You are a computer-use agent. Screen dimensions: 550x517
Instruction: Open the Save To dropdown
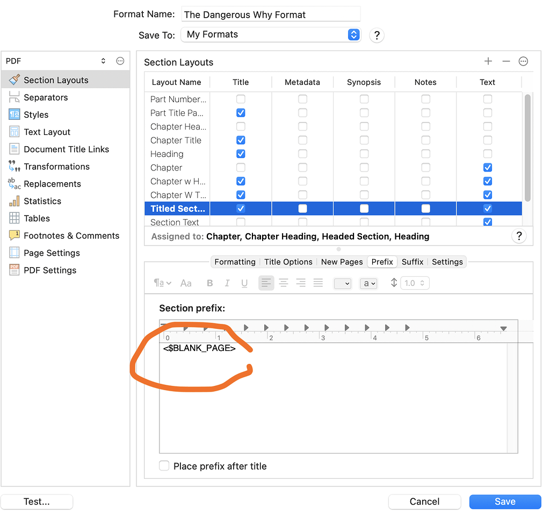(x=271, y=34)
